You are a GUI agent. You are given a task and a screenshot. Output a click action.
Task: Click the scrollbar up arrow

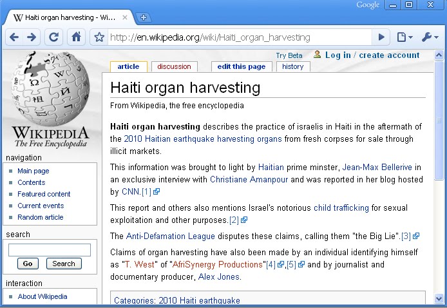click(439, 55)
